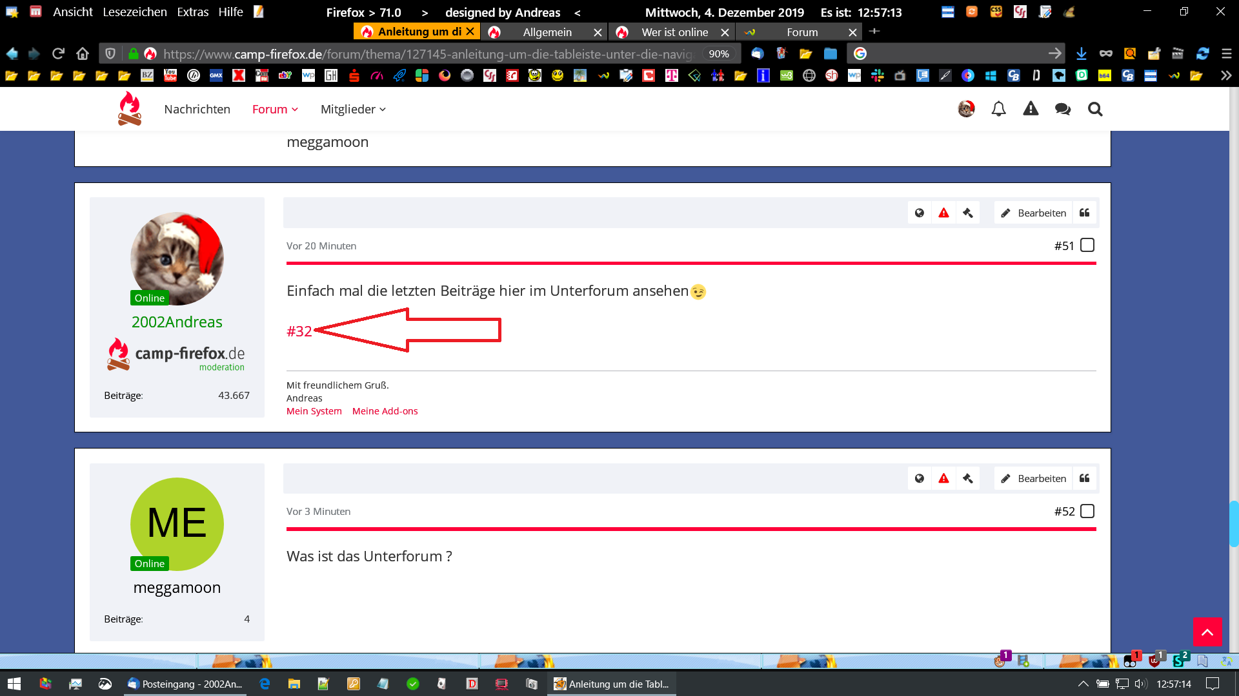Click the gavel moderation icon on post #51
Viewport: 1239px width, 696px height.
967,213
